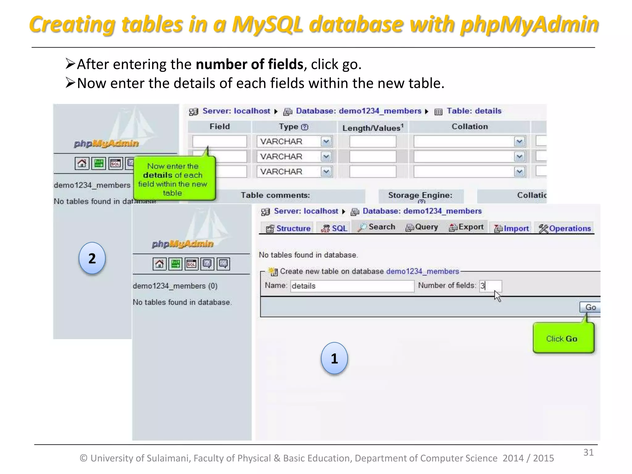The width and height of the screenshot is (632, 474).
Task: Follow 'Server: localhost' link in upper breadcrumb
Action: coord(236,111)
